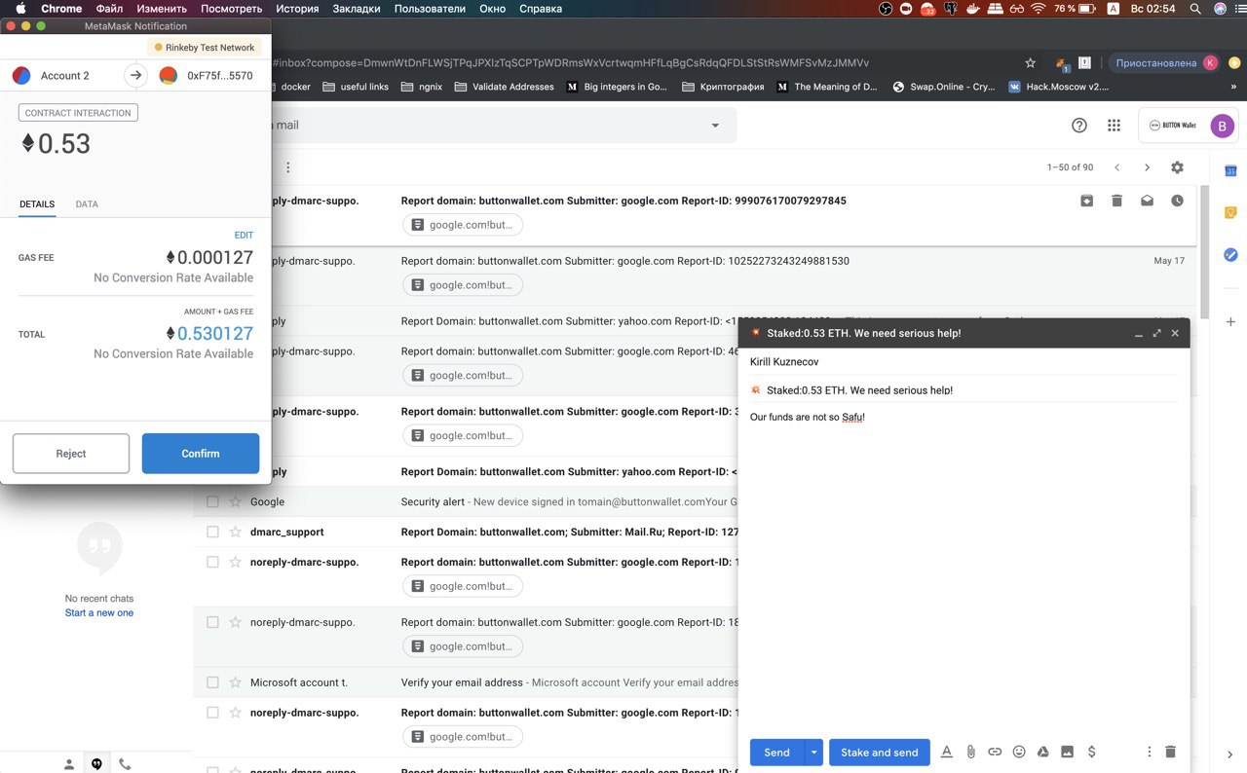Switch to the MetaMask DATA tab
Screen dimensions: 1247x773
(x=87, y=204)
